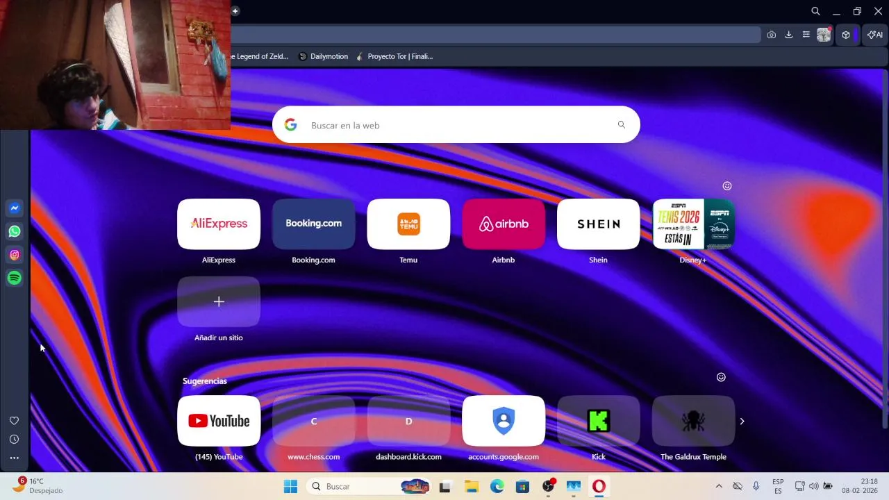Open File Explorer from the taskbar
Viewport: 889px width, 500px height.
(472, 487)
